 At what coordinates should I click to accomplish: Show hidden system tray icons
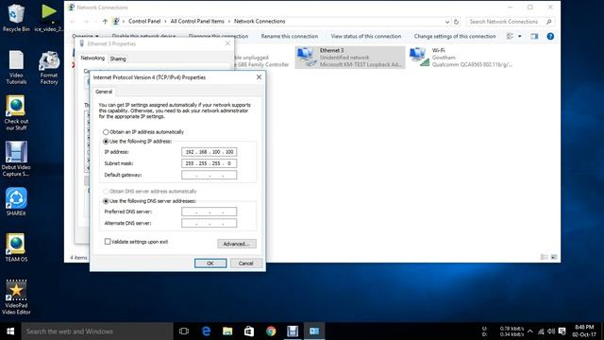530,331
